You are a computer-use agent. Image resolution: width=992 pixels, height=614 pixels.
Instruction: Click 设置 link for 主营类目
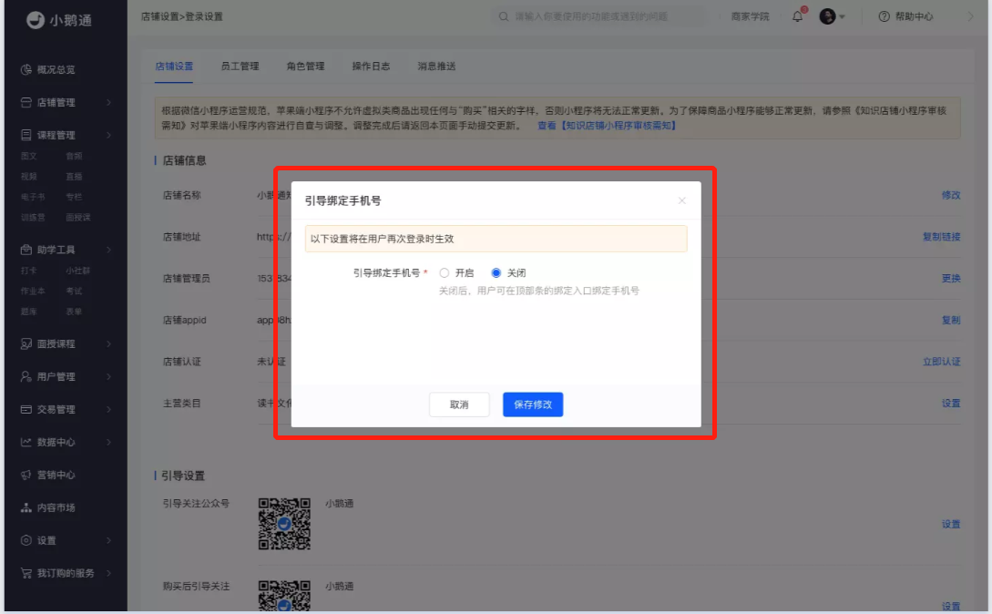pos(951,404)
